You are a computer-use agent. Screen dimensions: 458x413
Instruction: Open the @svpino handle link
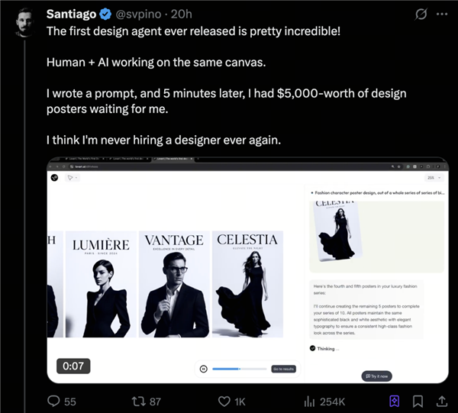click(x=136, y=15)
